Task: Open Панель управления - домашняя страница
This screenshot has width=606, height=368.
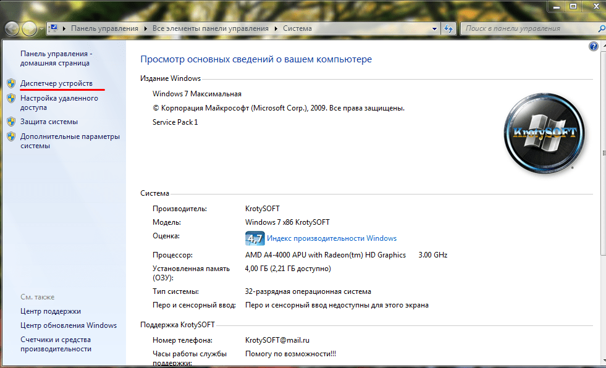Action: (x=56, y=58)
